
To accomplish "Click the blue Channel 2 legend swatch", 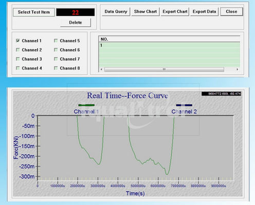I will pyautogui.click(x=184, y=105).
